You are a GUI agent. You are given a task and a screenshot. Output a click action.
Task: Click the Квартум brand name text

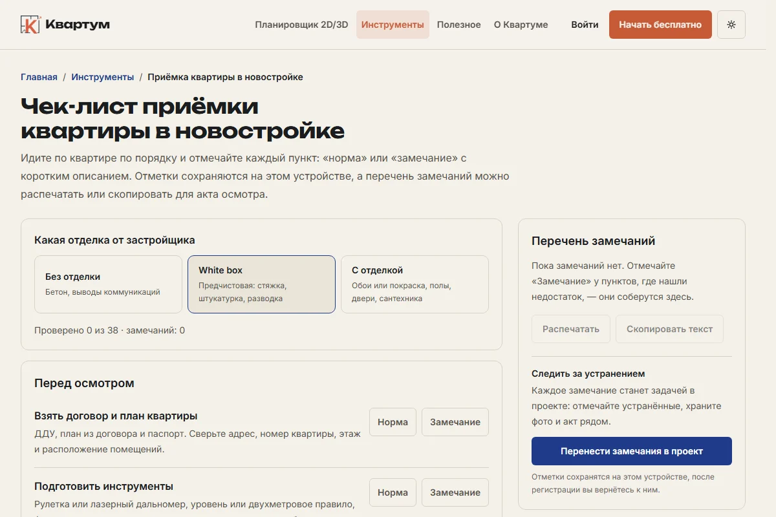pyautogui.click(x=78, y=25)
